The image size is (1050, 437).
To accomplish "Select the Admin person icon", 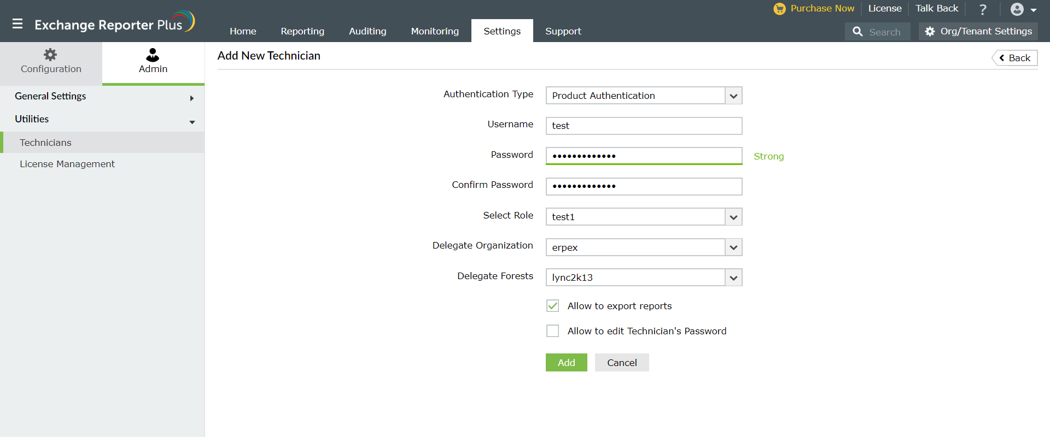I will [153, 55].
